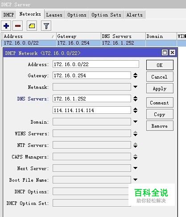Viewport: 186px width, 217px height.
Task: Go to the Options tab
Action: click(77, 15)
